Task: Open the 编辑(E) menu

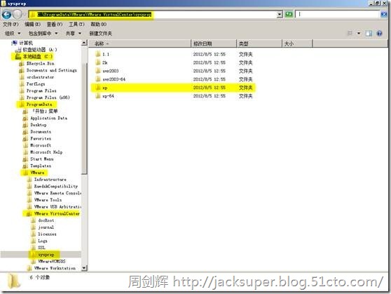Action: (32, 25)
